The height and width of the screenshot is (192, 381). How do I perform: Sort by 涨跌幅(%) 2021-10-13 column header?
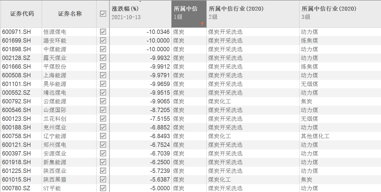pos(140,14)
